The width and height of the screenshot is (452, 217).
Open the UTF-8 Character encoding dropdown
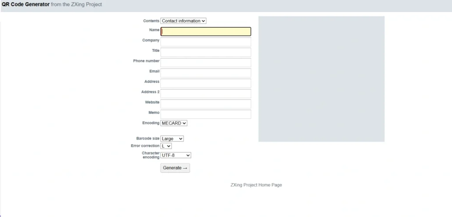point(176,155)
